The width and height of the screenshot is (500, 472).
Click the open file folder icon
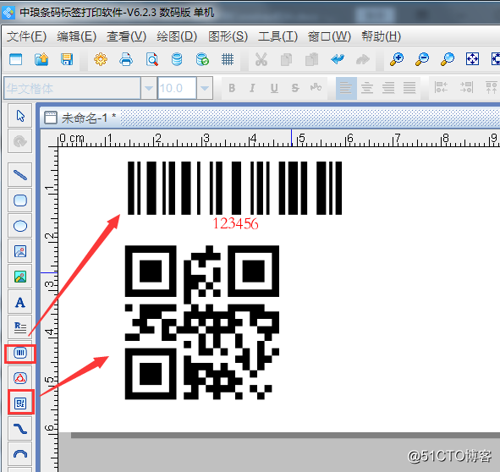pos(41,59)
